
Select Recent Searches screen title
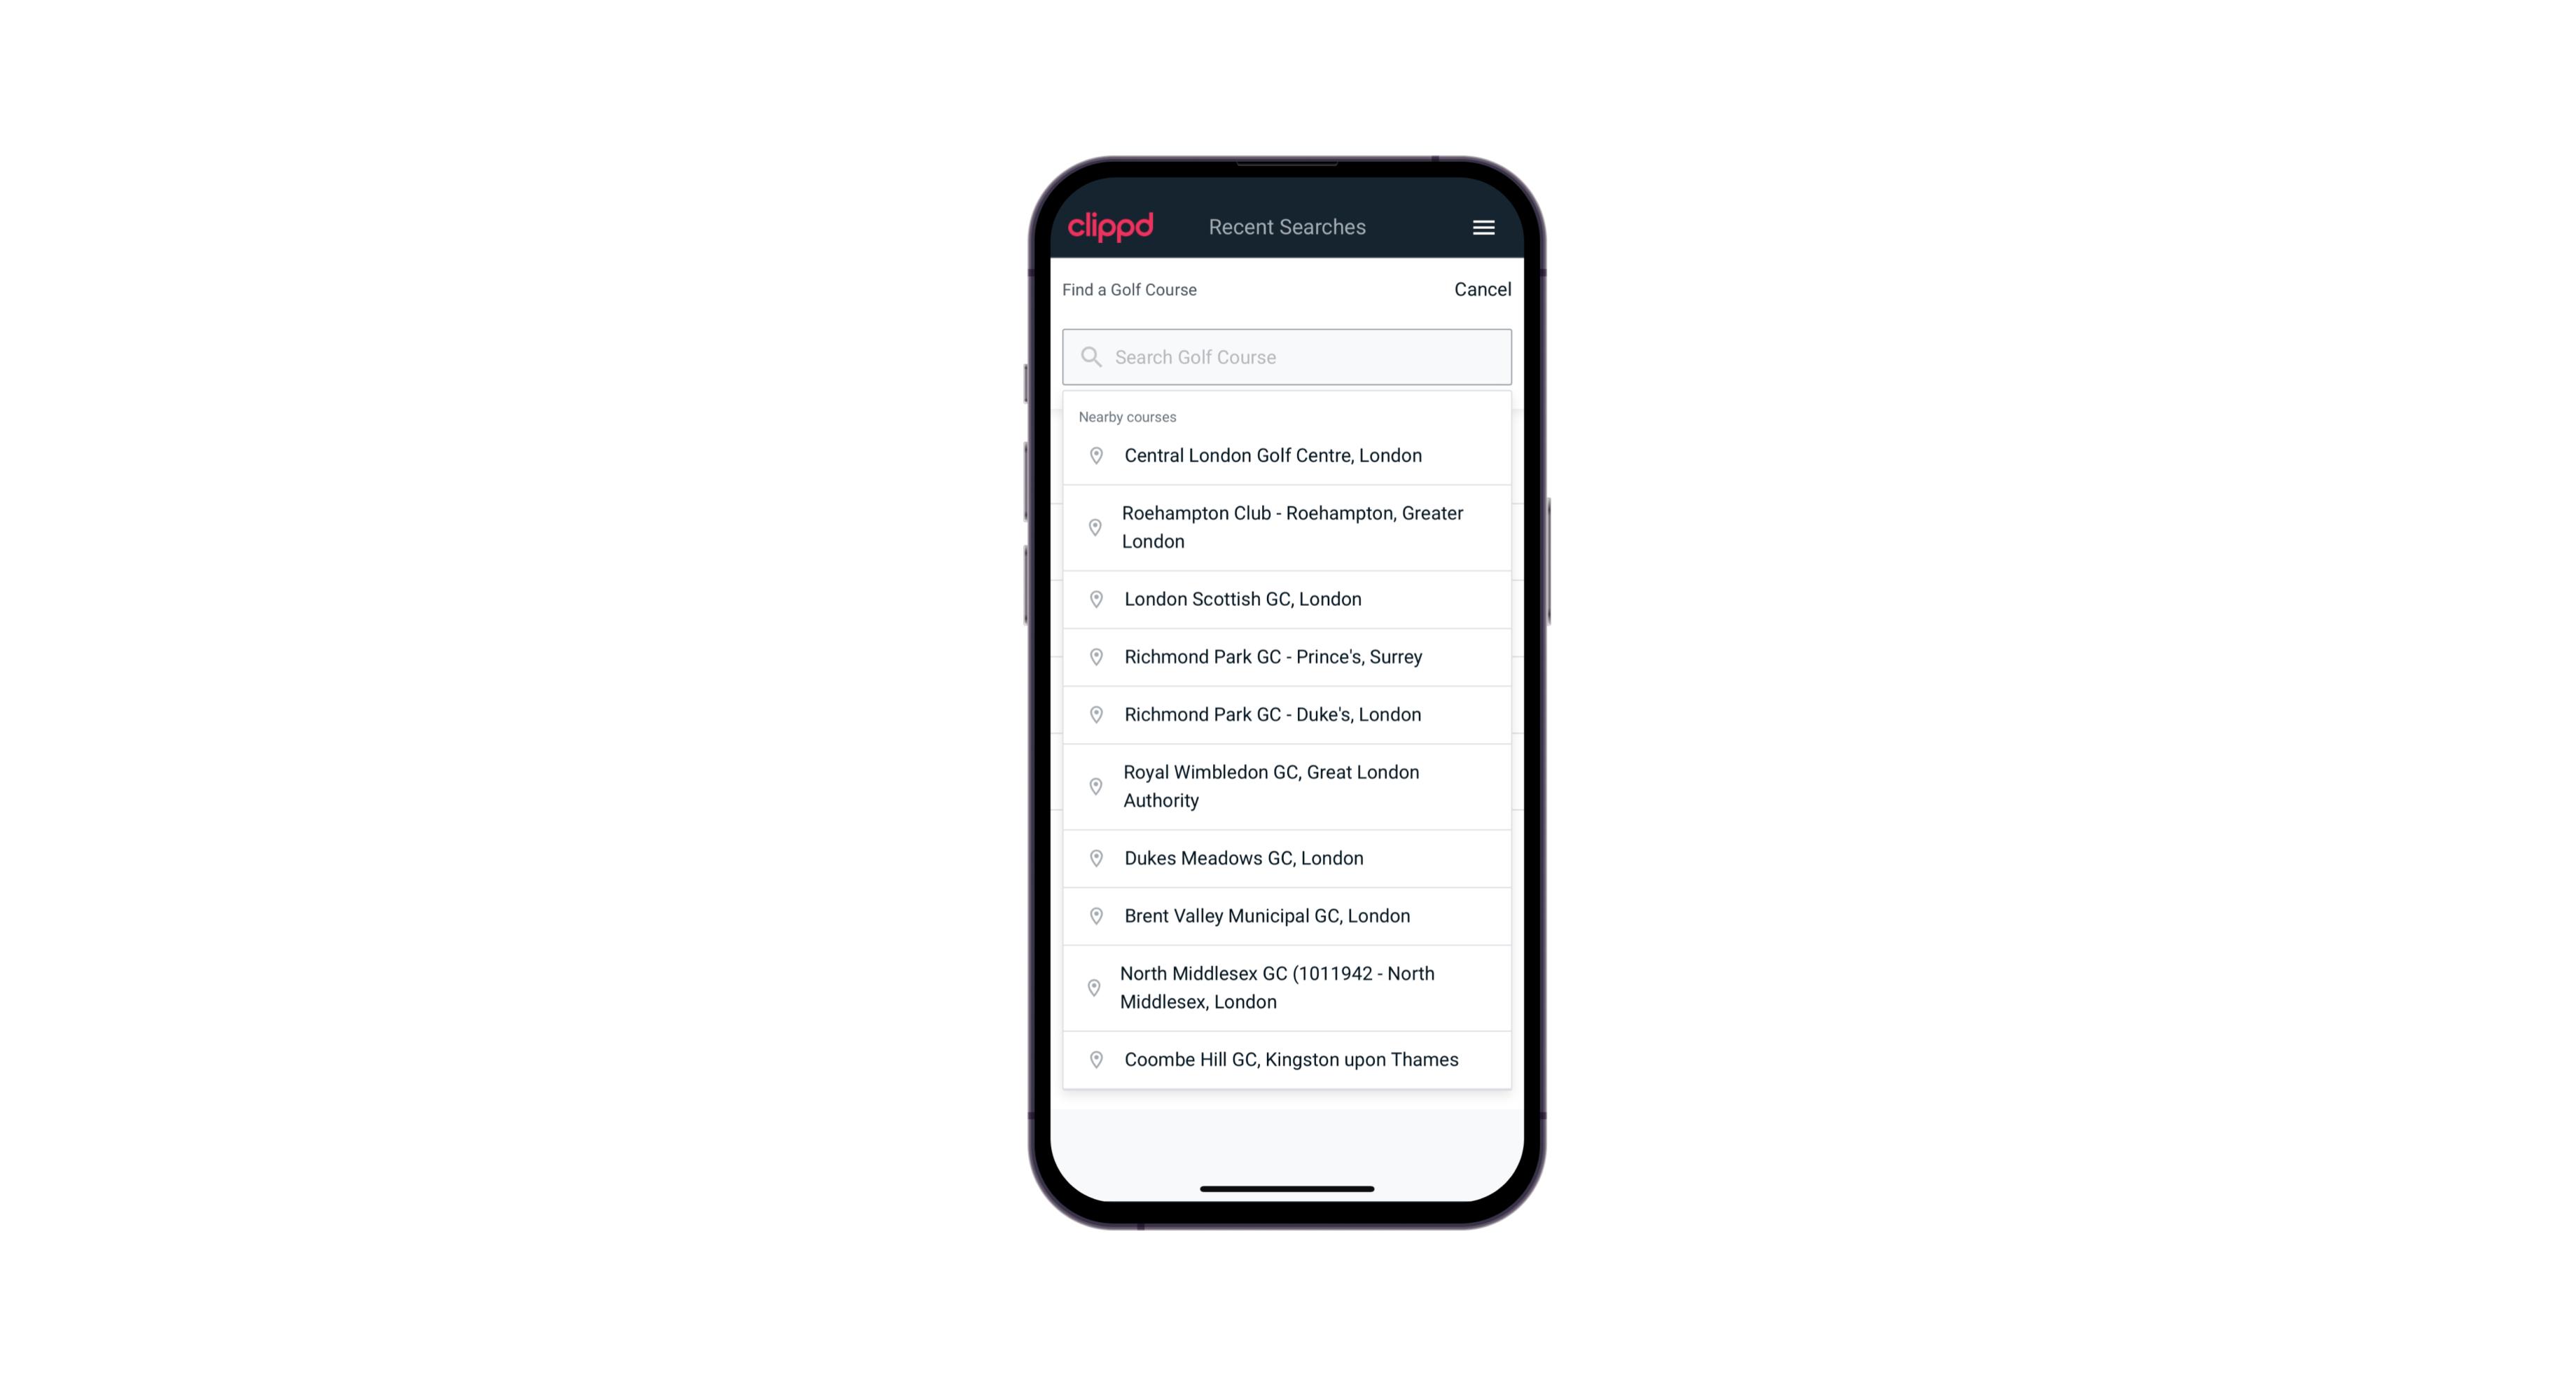[x=1288, y=227]
